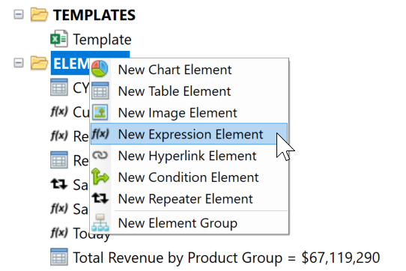Click the looping arrows Repeater icon in menu
Screen dimensions: 406x271
pyautogui.click(x=100, y=198)
